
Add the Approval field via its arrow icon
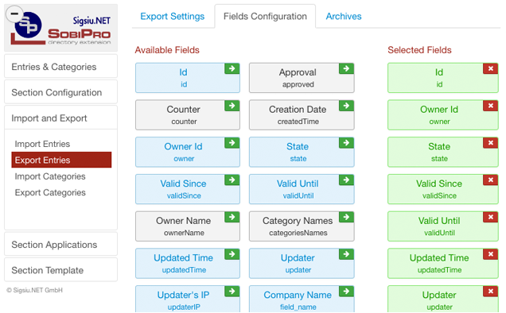click(346, 68)
